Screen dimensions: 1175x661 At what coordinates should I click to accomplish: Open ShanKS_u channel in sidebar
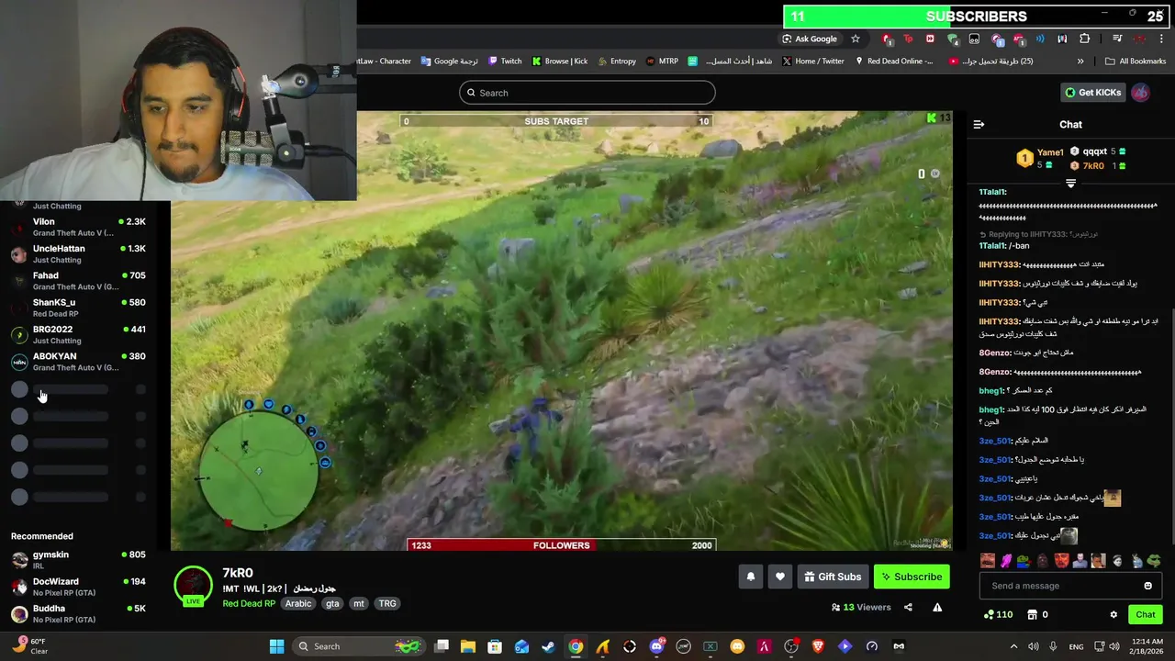(78, 308)
